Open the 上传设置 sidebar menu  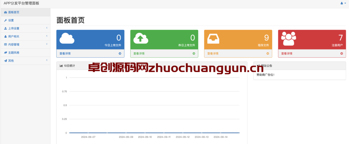coord(25,29)
